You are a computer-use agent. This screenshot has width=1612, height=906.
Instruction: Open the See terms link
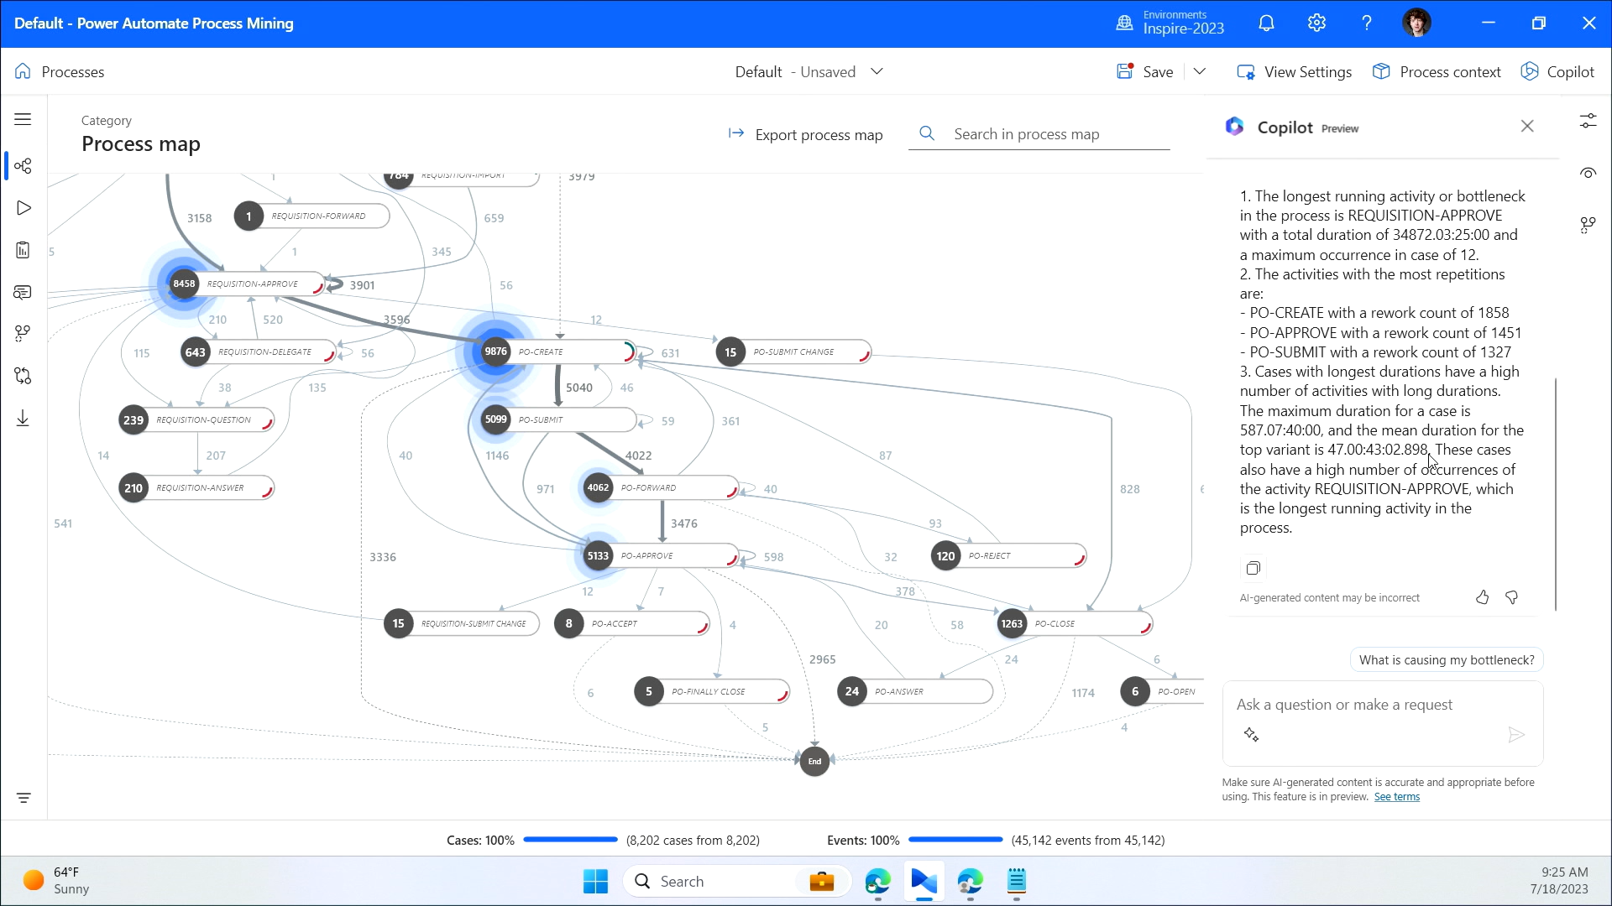pyautogui.click(x=1396, y=797)
